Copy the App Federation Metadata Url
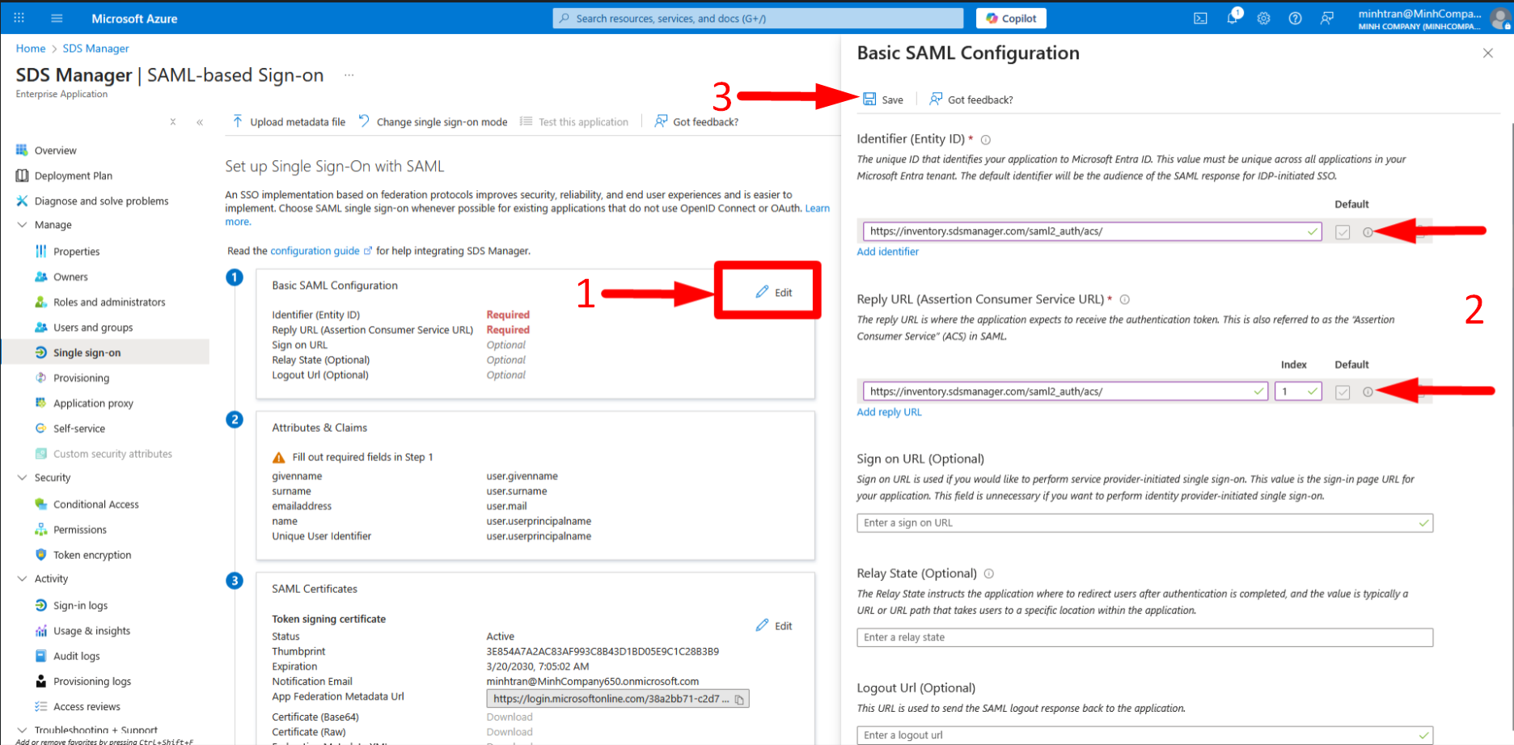 click(739, 700)
